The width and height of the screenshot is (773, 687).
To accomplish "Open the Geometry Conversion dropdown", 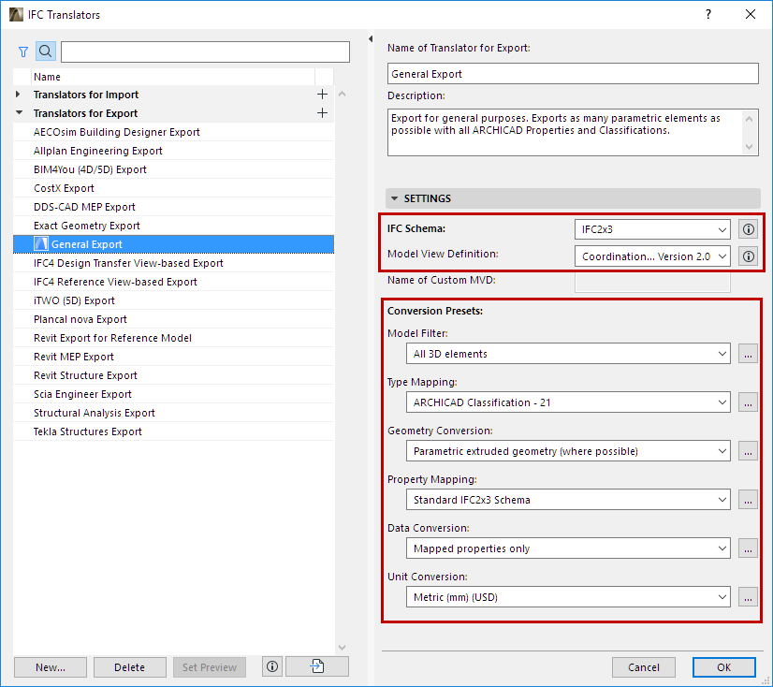I will click(x=568, y=451).
